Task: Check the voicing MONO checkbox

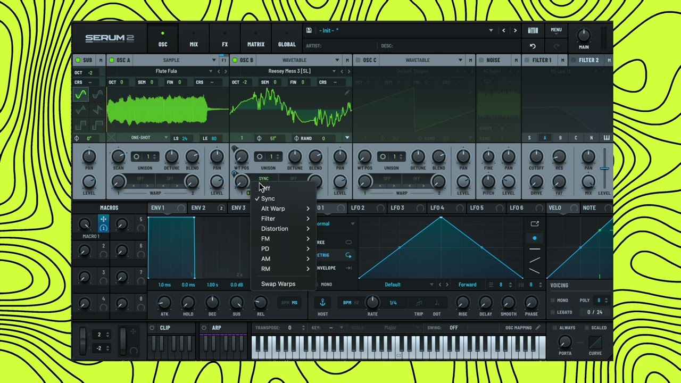Action: tap(553, 301)
